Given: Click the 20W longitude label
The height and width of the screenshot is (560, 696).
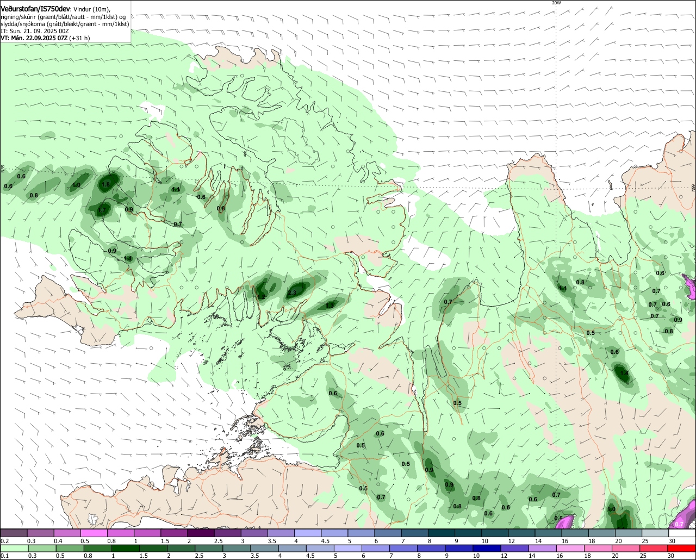Looking at the screenshot, I should click(x=556, y=3).
